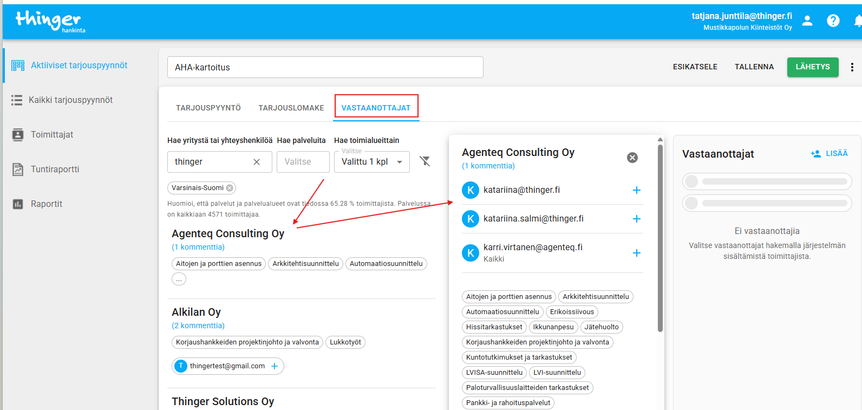862x410 pixels.
Task: Open the (2 kommenttia) link under Alkilan Oy
Action: point(198,326)
